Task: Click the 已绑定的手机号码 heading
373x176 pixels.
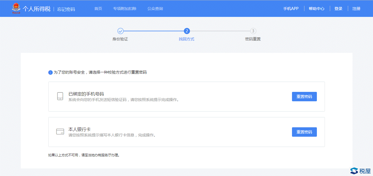Action: pos(86,94)
